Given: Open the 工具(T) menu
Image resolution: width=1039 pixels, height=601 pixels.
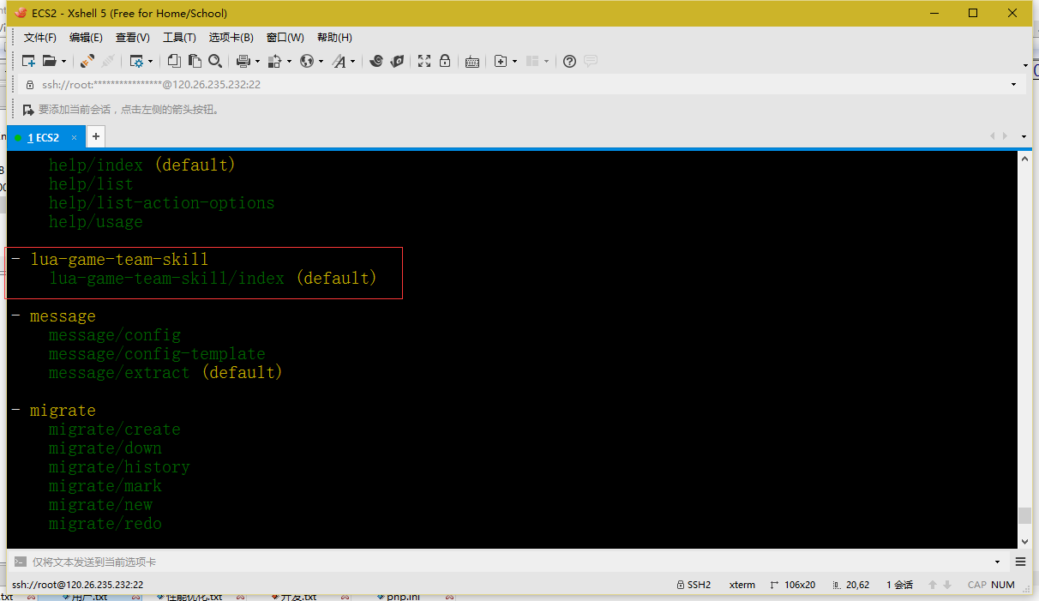Looking at the screenshot, I should (179, 38).
